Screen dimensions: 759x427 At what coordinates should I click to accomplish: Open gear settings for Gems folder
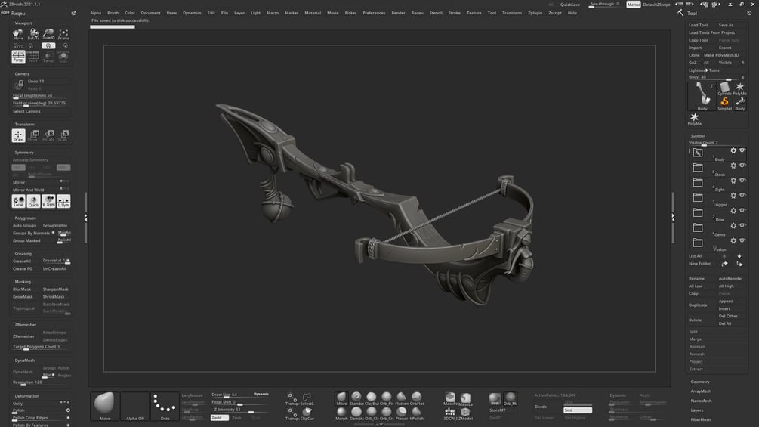pos(733,226)
